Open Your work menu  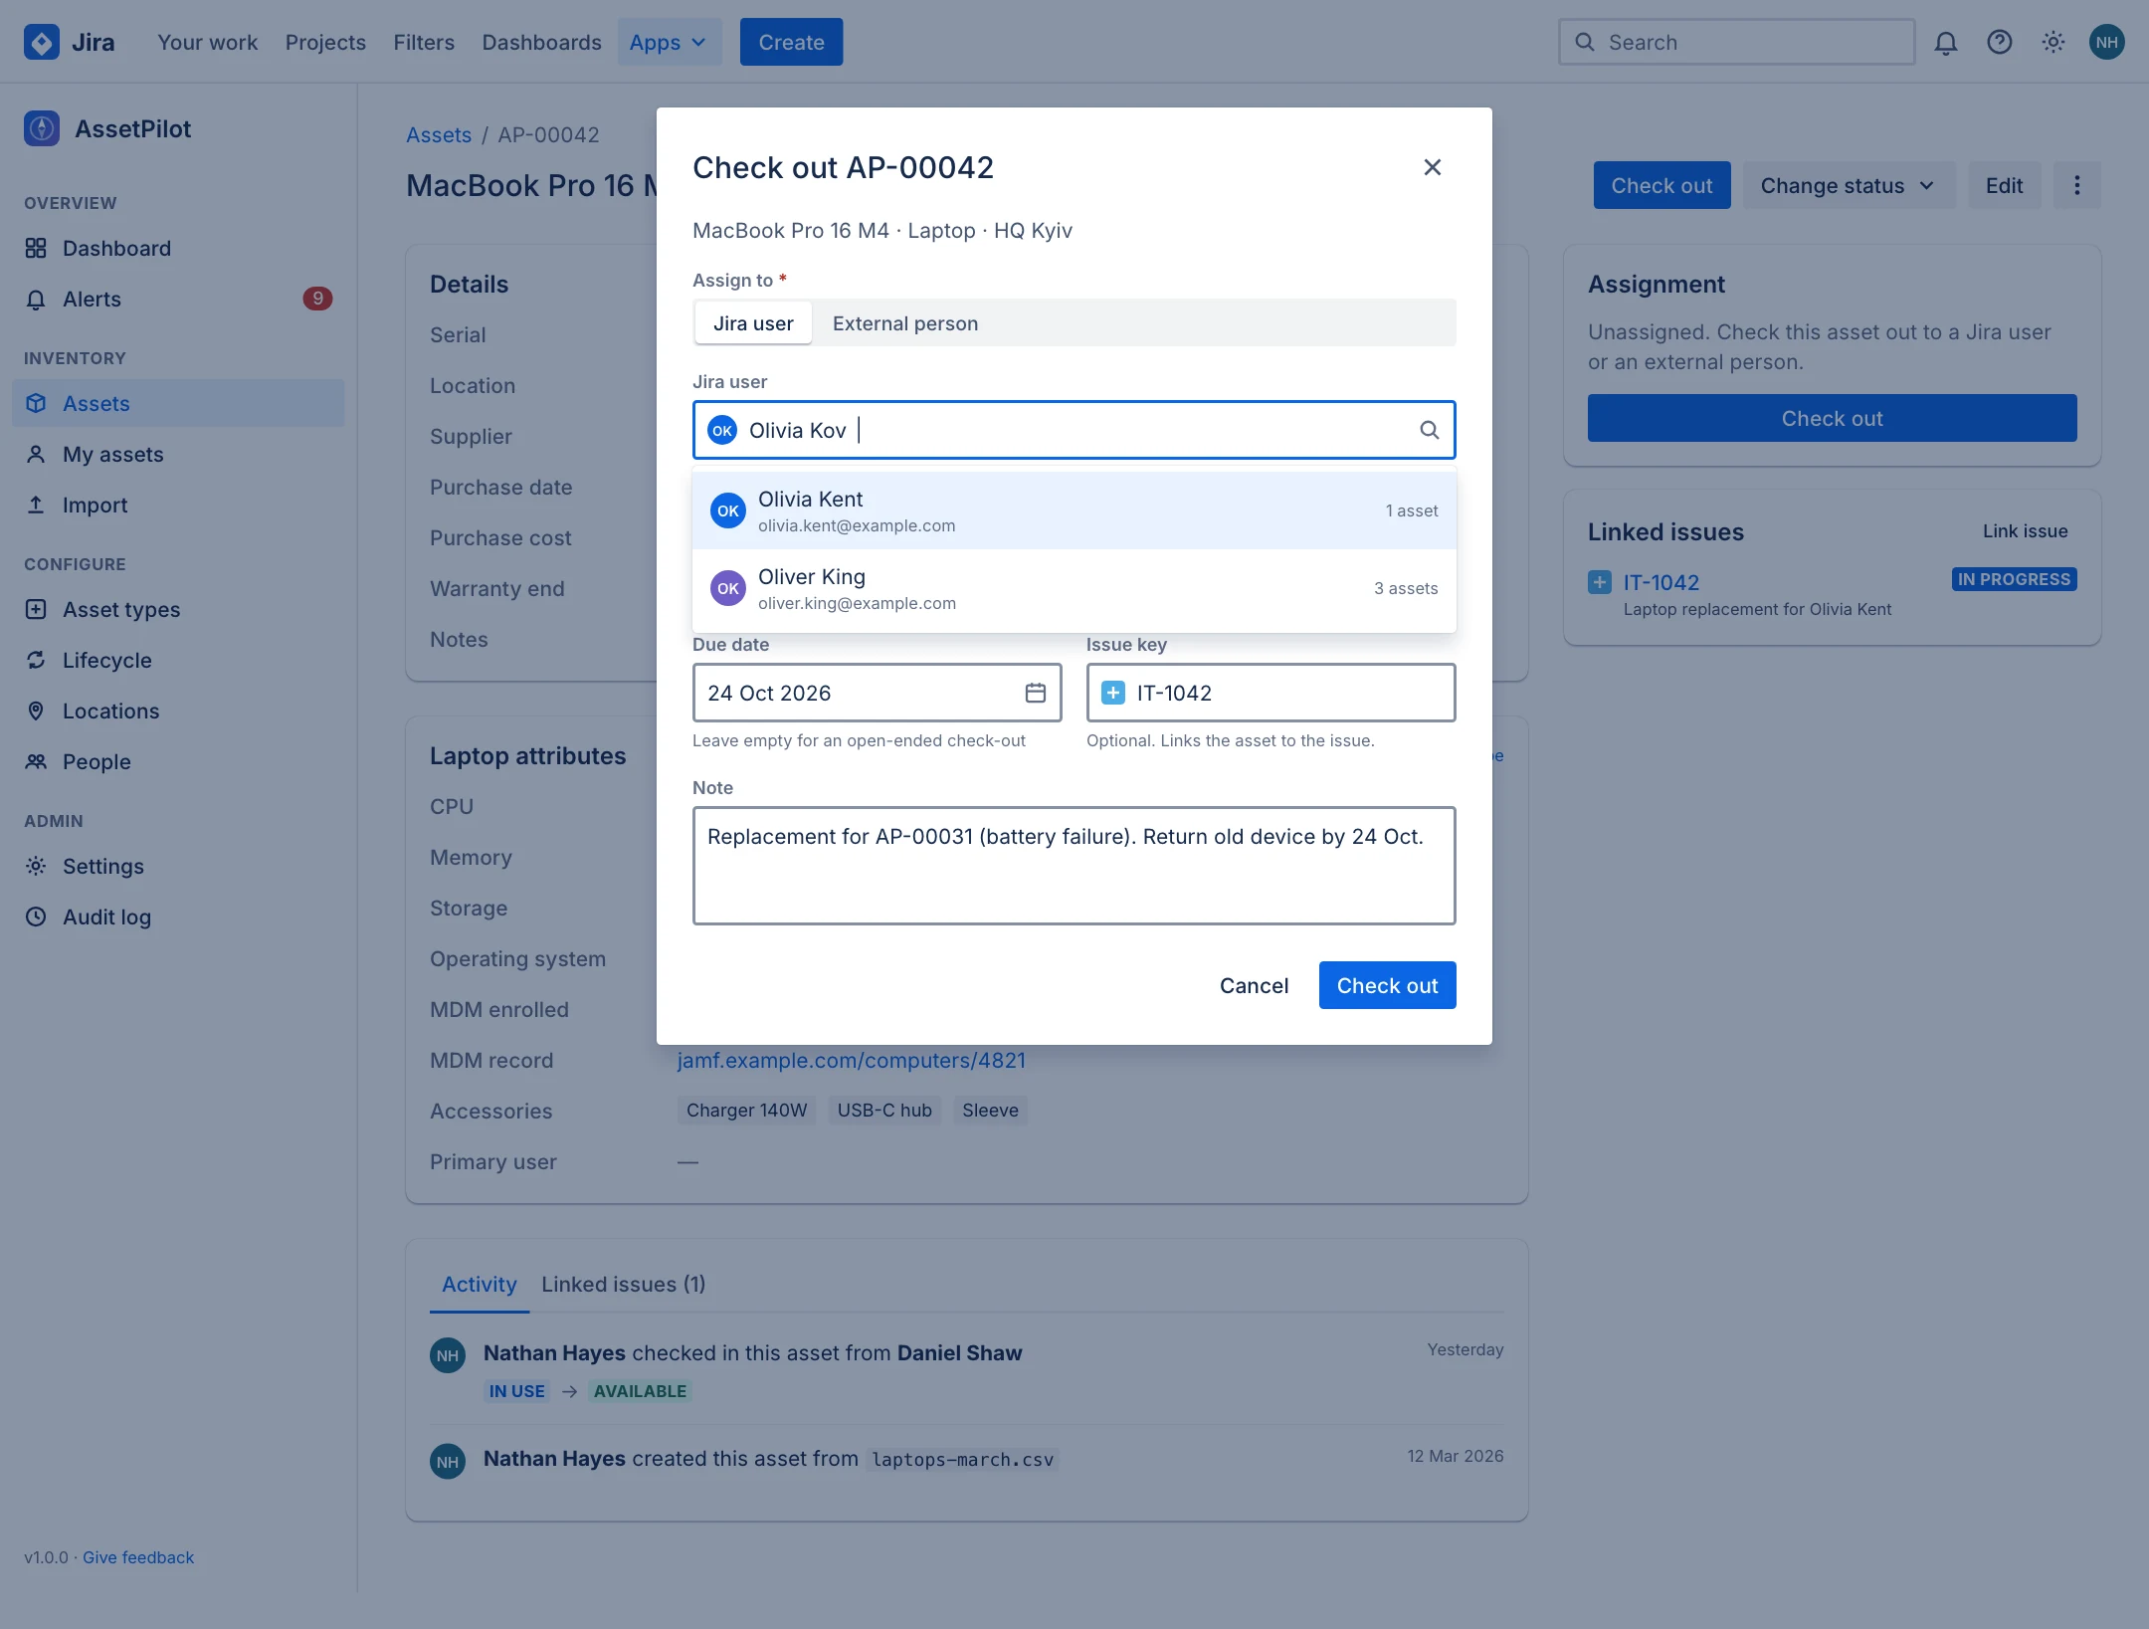click(207, 42)
